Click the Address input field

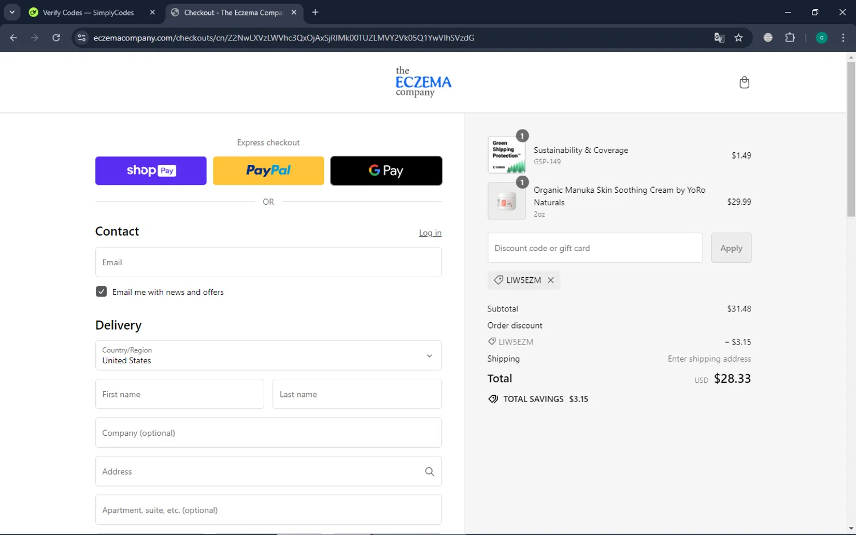pyautogui.click(x=268, y=472)
